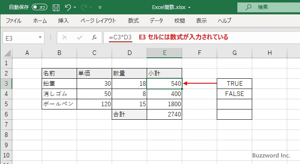Select column E header
Viewport: 300px width, 164px height.
(164, 53)
